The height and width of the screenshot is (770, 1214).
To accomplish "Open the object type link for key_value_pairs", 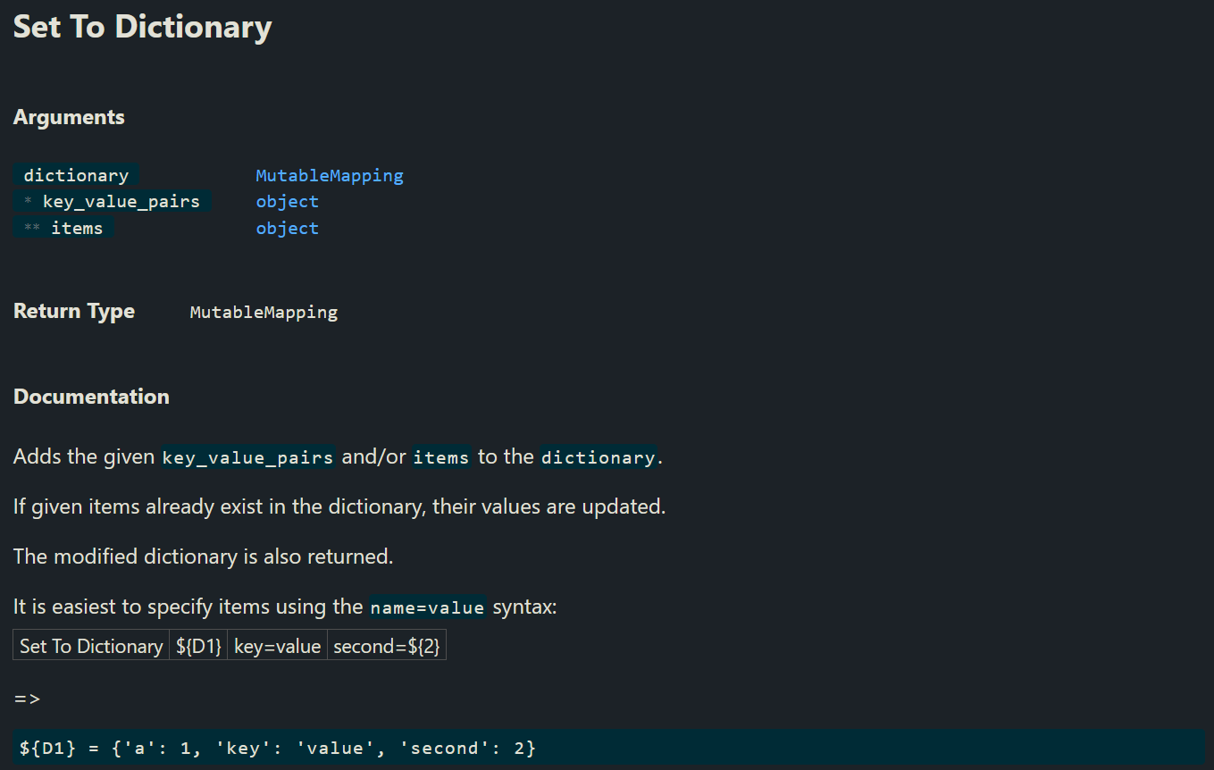I will 287,202.
